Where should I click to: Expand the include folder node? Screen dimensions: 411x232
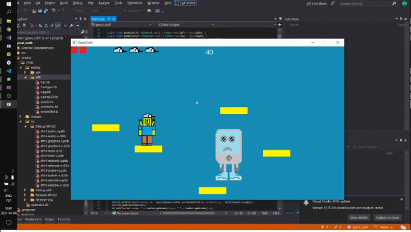tap(21, 117)
